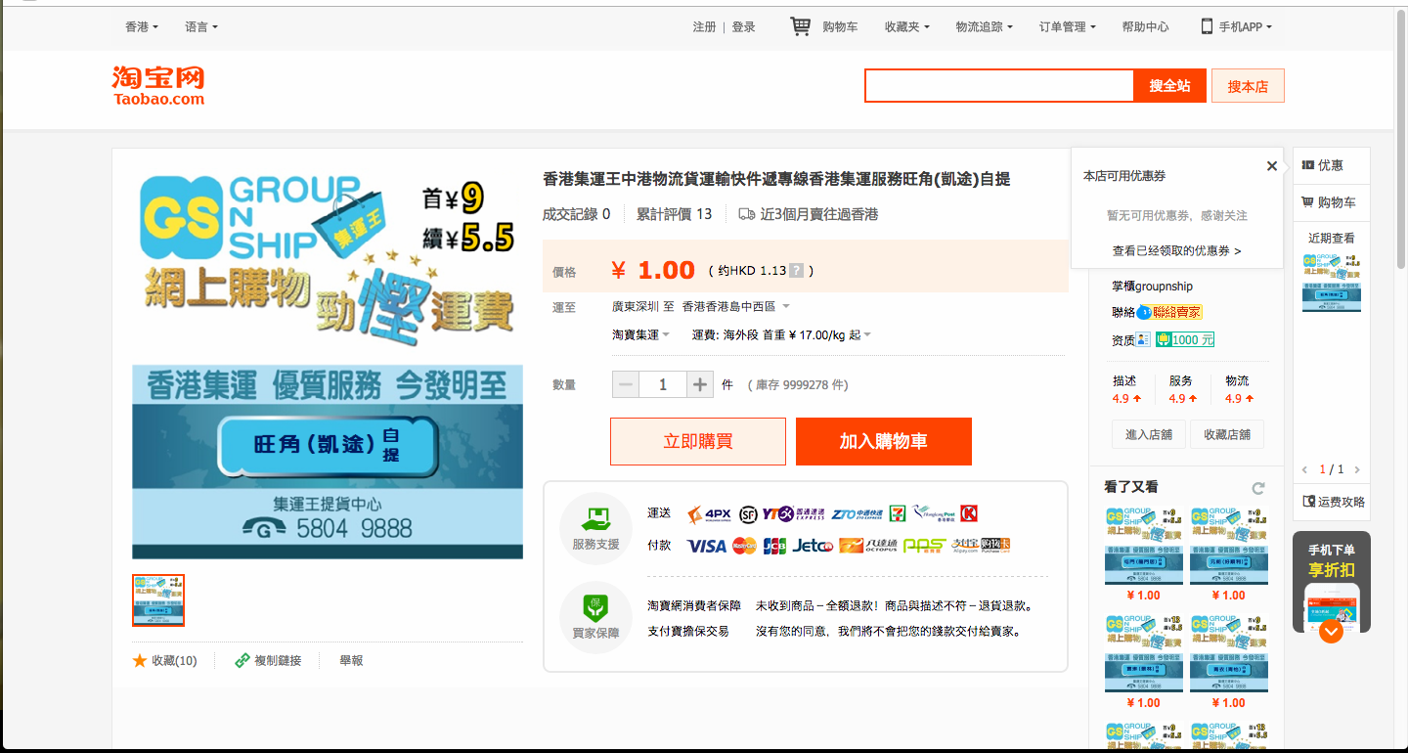Viewport: 1408px width, 753px height.
Task: Focus the quantity input field
Action: coord(663,384)
